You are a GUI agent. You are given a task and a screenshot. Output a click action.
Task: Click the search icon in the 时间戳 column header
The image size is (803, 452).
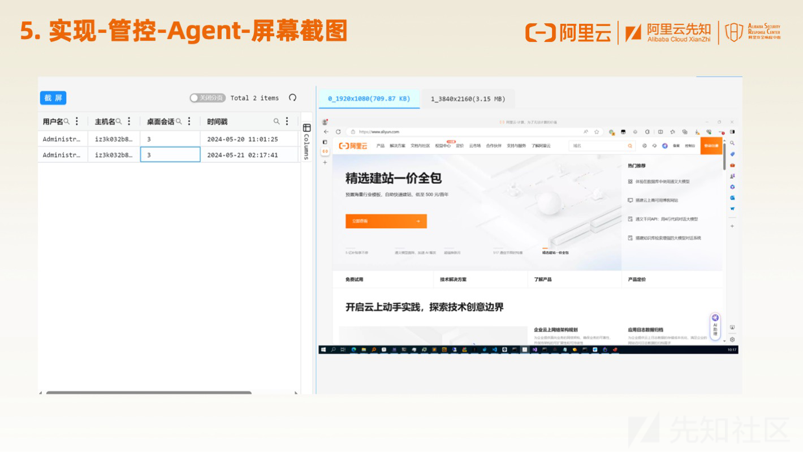click(x=277, y=121)
